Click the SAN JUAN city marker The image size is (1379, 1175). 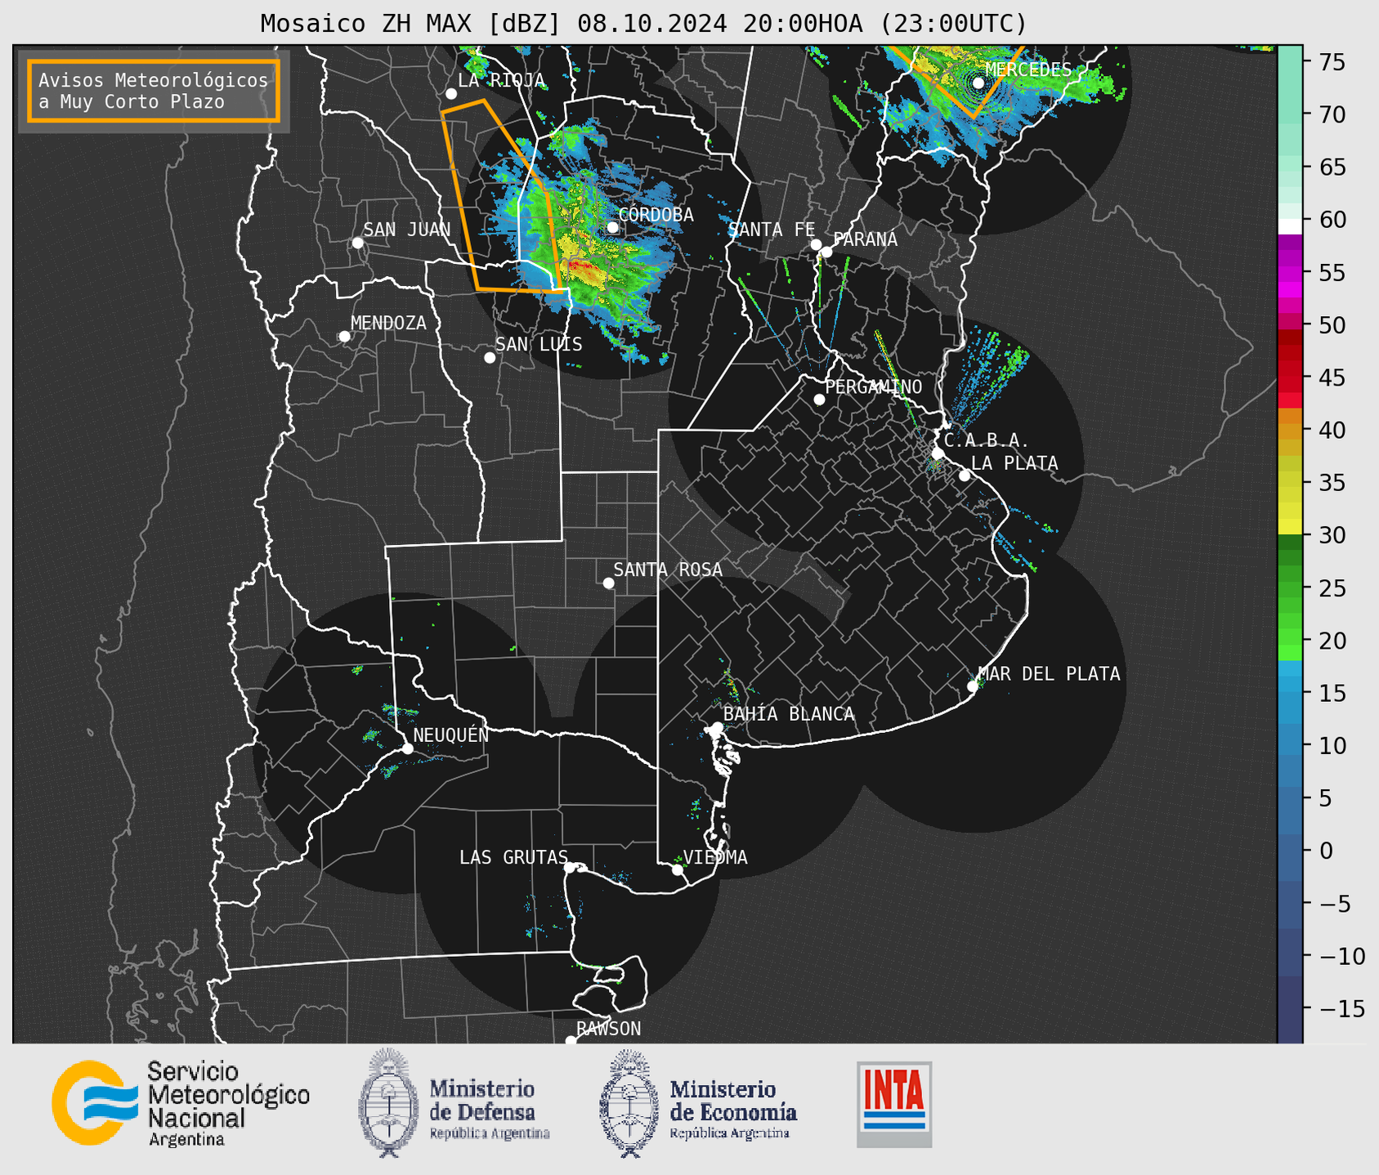(357, 243)
